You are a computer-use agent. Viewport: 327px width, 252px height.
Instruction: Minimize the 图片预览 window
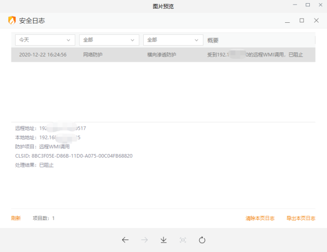pos(295,5)
